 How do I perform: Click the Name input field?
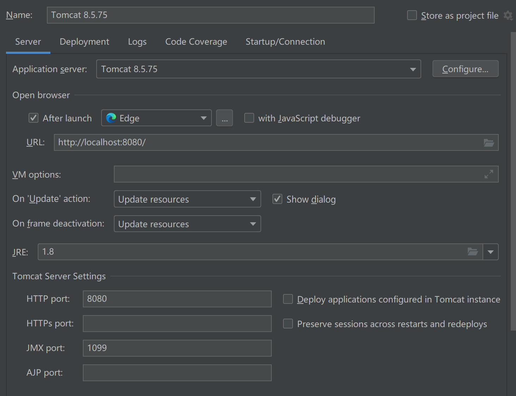(x=211, y=15)
